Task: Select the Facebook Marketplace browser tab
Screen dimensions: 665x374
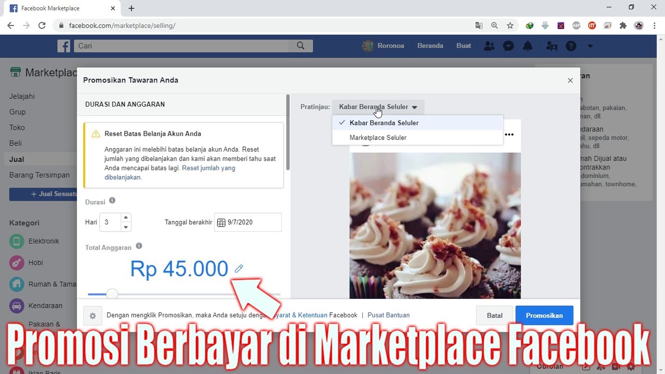Action: pyautogui.click(x=61, y=8)
